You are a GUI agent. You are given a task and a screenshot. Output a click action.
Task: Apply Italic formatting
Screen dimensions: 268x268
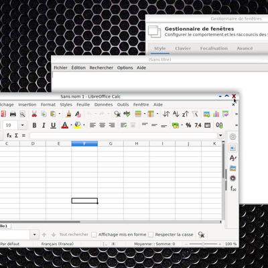click(x=44, y=125)
